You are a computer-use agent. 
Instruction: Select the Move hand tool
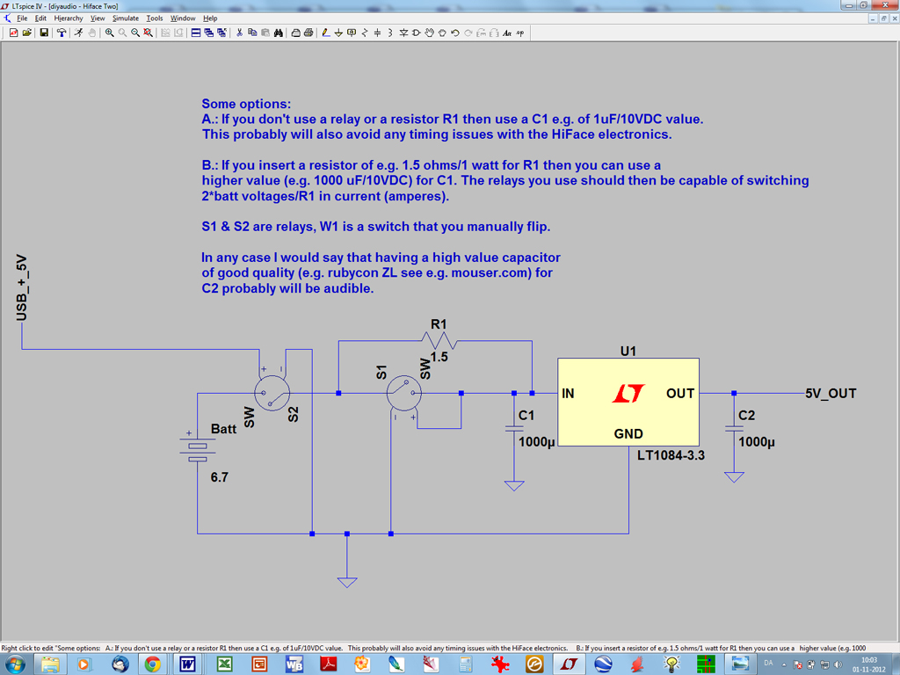coord(429,33)
